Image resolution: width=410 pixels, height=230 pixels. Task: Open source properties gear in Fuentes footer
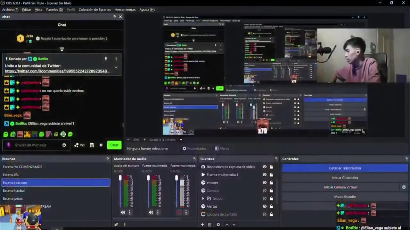[x=218, y=225]
